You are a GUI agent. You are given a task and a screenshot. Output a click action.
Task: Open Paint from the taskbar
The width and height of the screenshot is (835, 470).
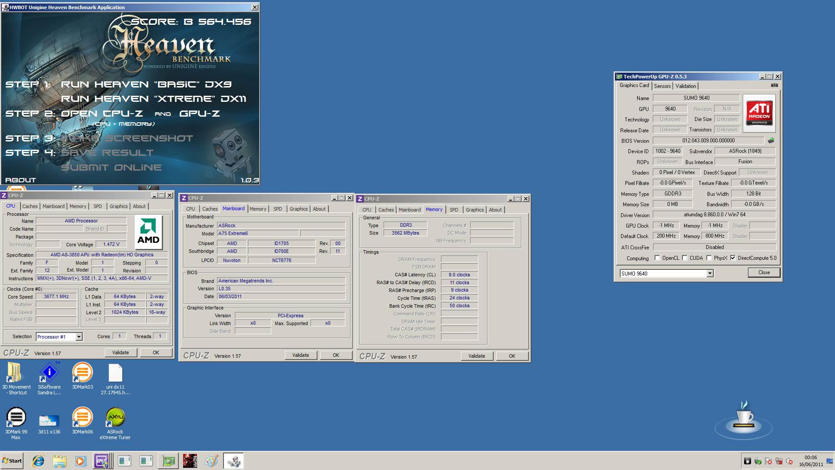click(x=211, y=461)
